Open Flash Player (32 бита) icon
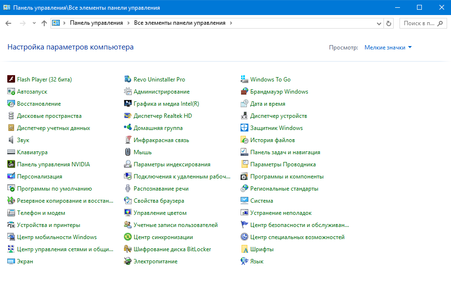The height and width of the screenshot is (307, 451). 11,79
